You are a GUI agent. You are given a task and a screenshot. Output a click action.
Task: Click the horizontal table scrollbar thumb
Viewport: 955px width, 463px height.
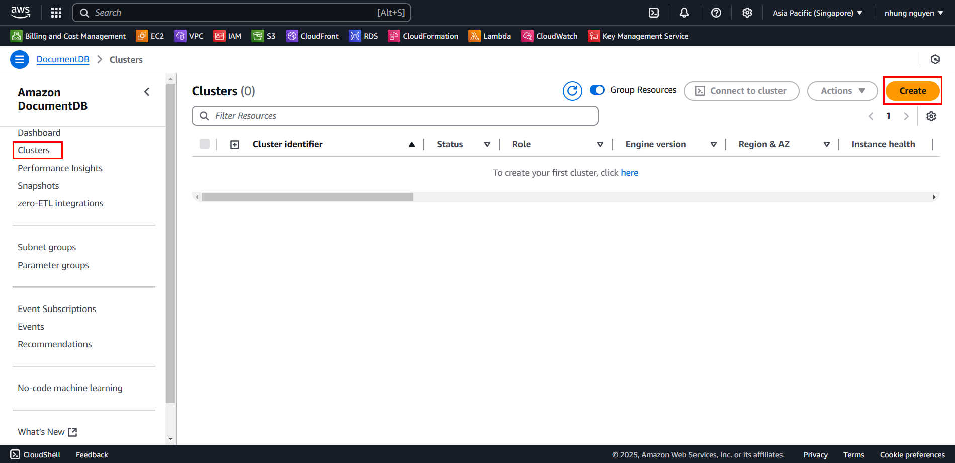tap(307, 197)
